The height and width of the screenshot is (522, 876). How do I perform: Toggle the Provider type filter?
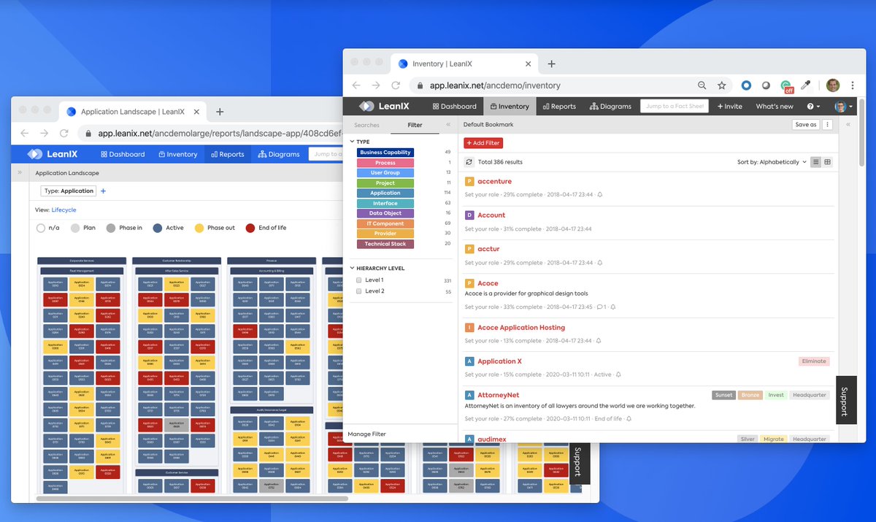(385, 234)
